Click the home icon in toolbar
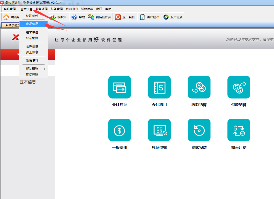This screenshot has height=199, width=274. click(x=6, y=17)
